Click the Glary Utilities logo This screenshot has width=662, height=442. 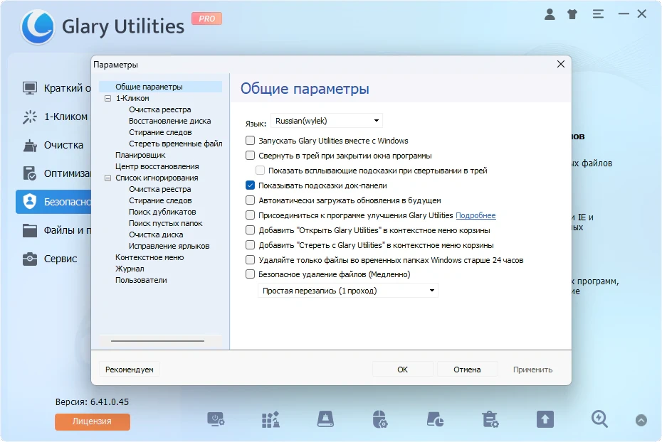(38, 26)
